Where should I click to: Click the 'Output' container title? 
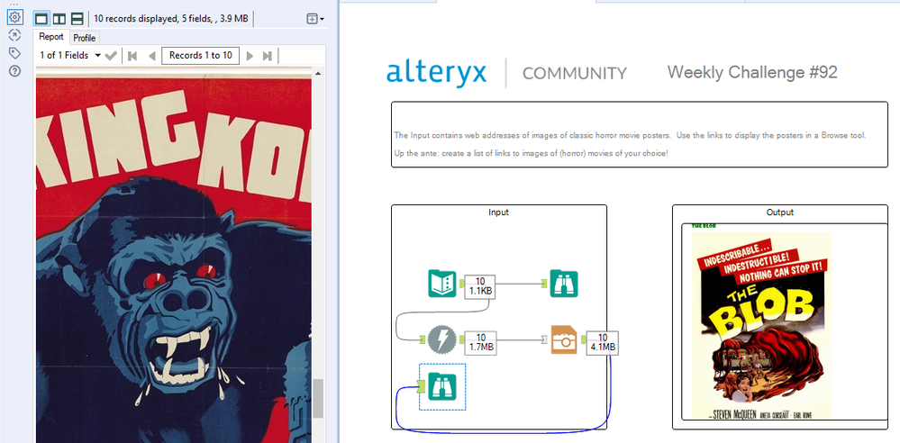[779, 212]
